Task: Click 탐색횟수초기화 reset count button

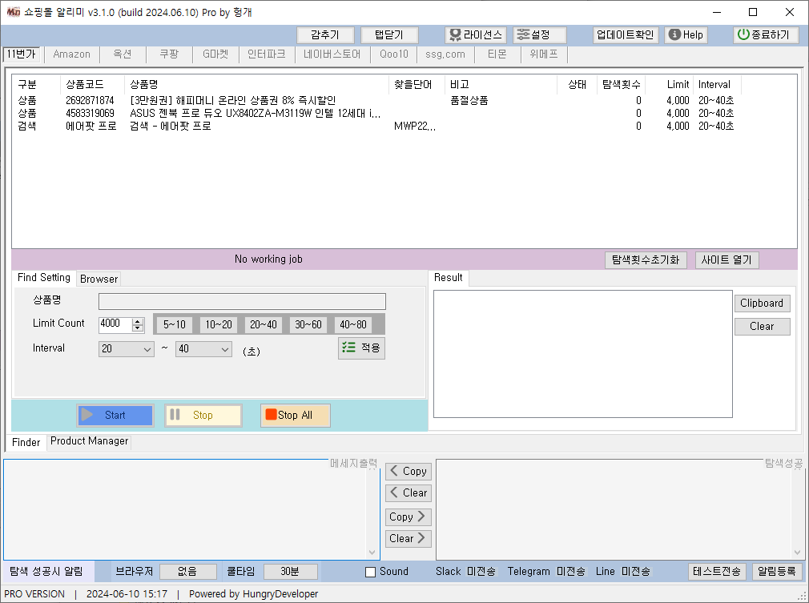Action: point(646,260)
